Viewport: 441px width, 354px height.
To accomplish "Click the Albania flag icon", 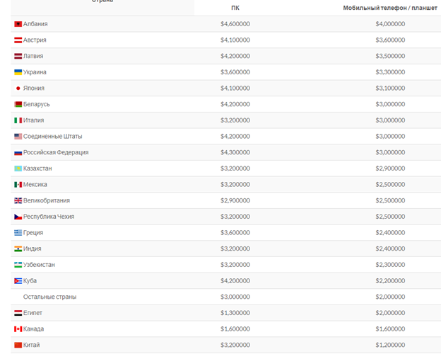I will [x=18, y=24].
